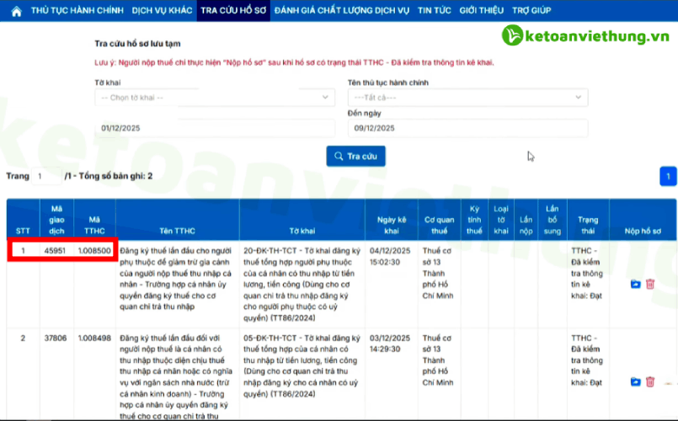Viewport: 678px width, 421px height.
Task: Select declaration 20-ĐK-TH-TCT cell
Action: 302,285
